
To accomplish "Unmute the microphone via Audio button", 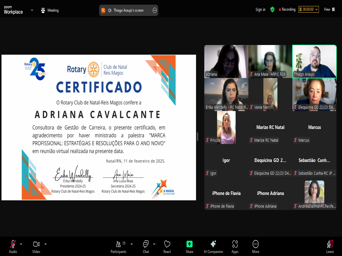I will 13,246.
